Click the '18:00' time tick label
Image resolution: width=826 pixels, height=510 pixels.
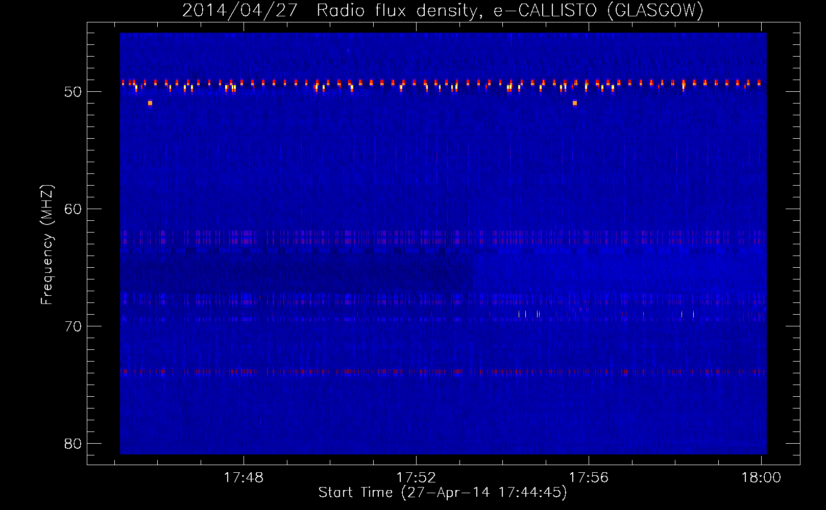(x=761, y=478)
